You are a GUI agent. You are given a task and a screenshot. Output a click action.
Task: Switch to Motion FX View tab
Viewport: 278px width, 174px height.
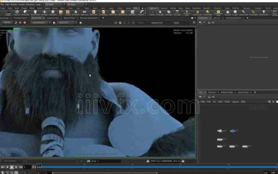pos(69,18)
